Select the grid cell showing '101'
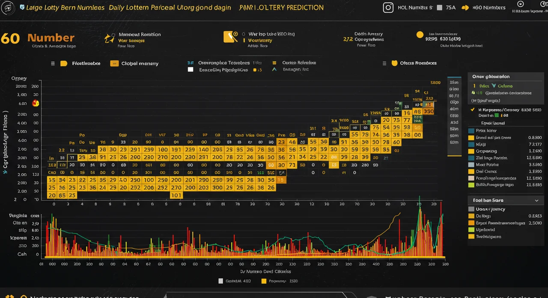548x298 pixels. click(x=176, y=195)
